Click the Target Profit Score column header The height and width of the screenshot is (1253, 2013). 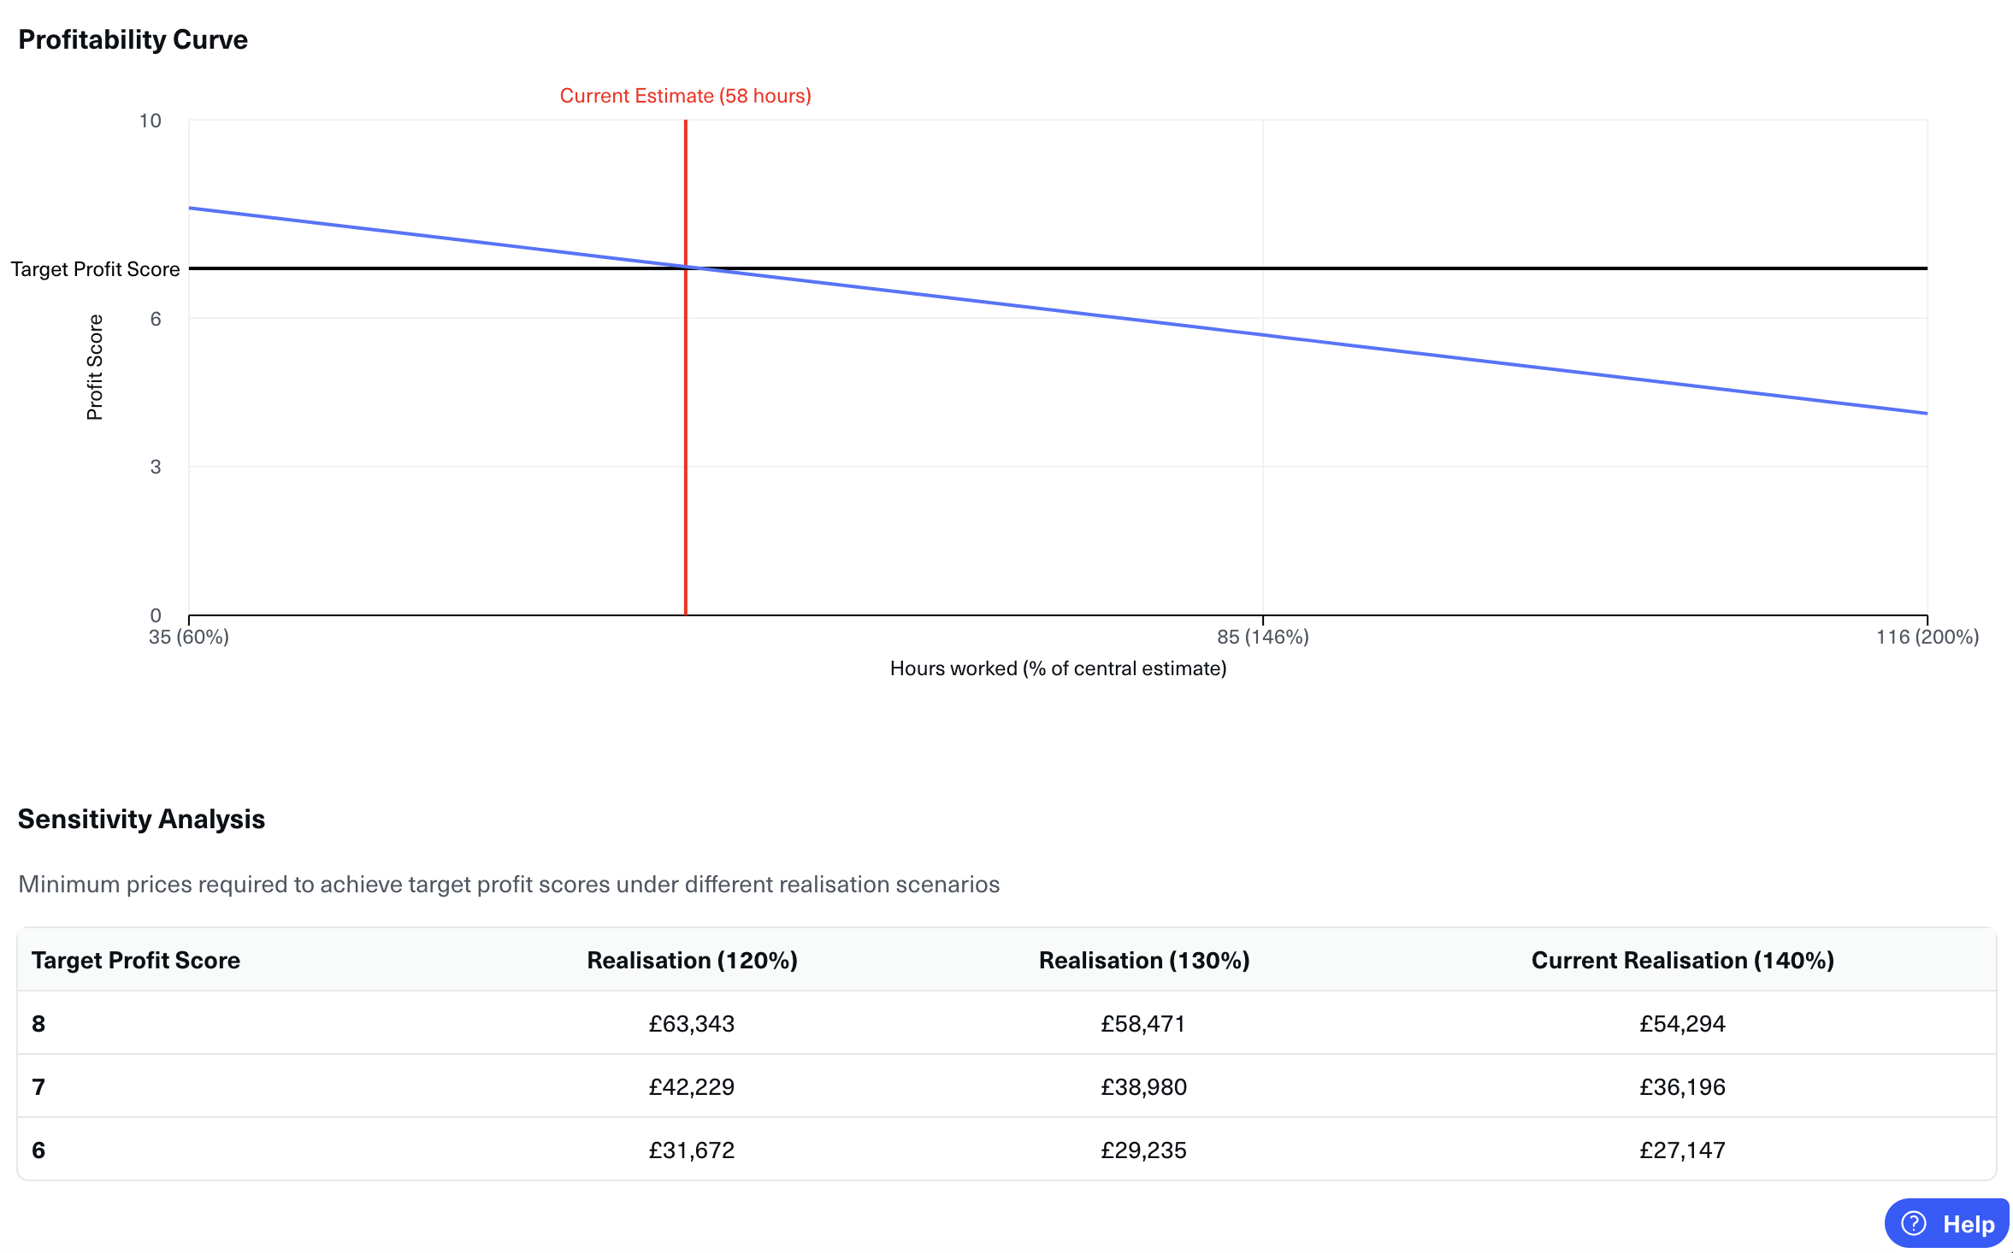(136, 960)
